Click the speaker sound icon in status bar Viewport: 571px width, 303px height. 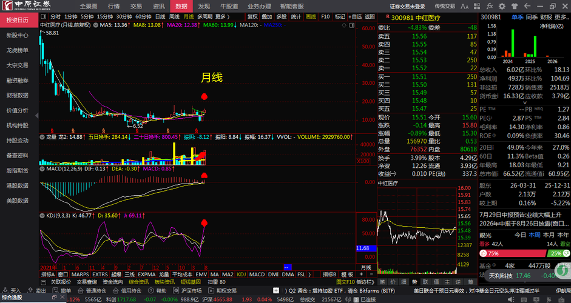point(510,299)
